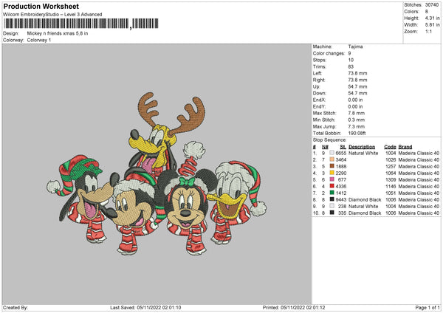The image size is (443, 313).
Task: Click 'Natural White' description in stop row 9
Action: tap(363, 207)
